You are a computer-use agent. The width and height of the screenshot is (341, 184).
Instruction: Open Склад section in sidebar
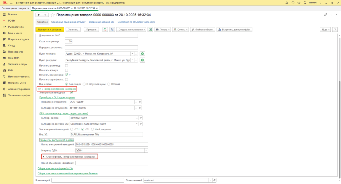(x=11, y=46)
